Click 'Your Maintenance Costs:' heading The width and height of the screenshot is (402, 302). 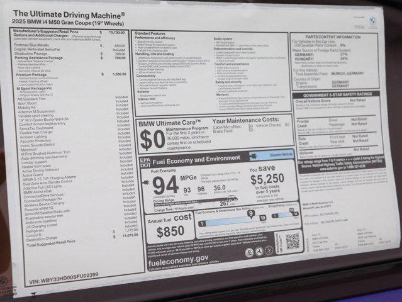245,120
